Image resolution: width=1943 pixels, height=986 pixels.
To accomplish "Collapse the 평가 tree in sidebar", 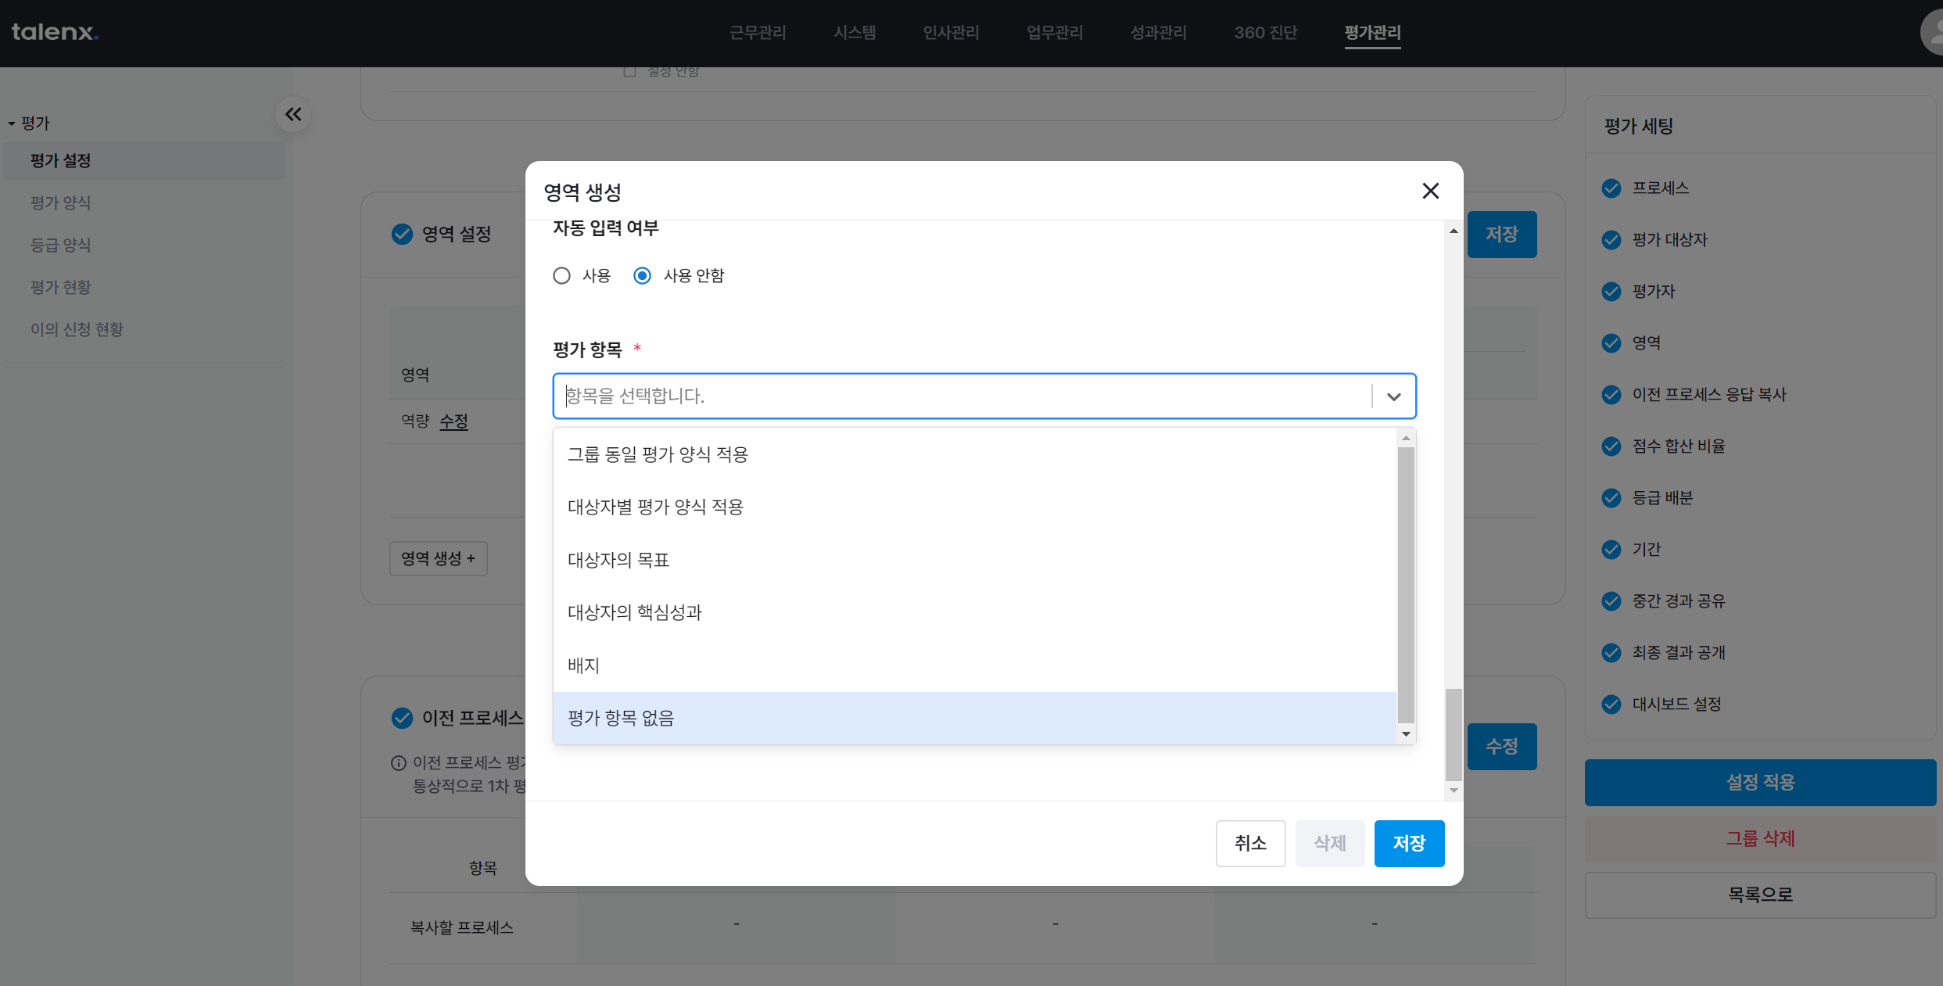I will click(12, 124).
